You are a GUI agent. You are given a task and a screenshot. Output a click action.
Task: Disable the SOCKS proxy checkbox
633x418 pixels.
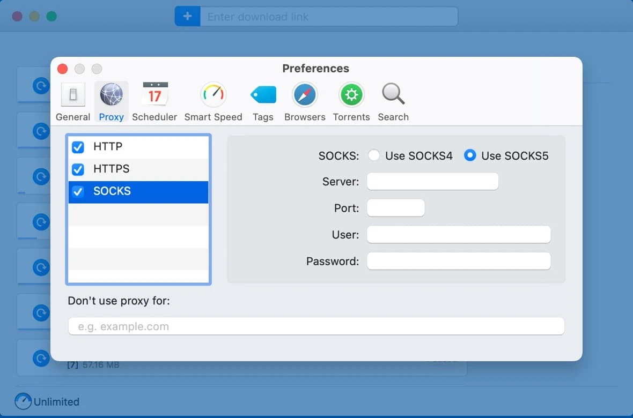pos(78,192)
